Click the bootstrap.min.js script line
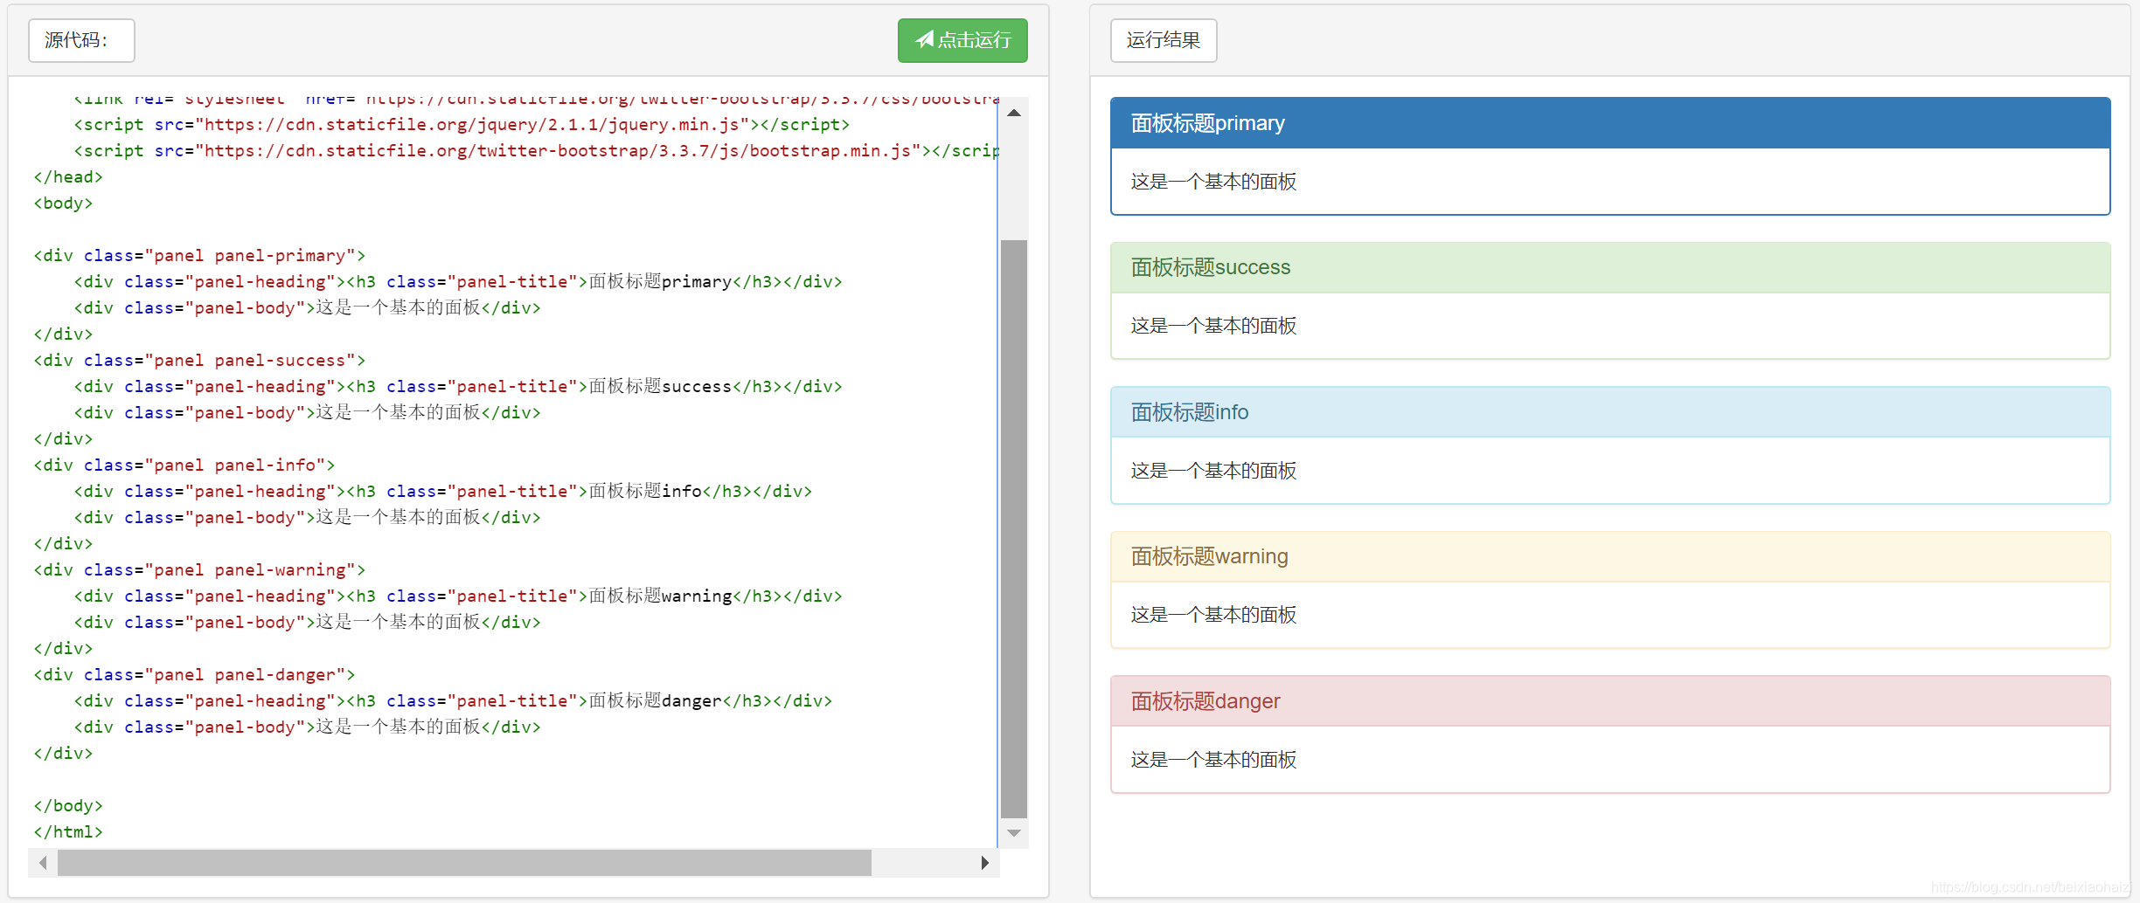 536,150
